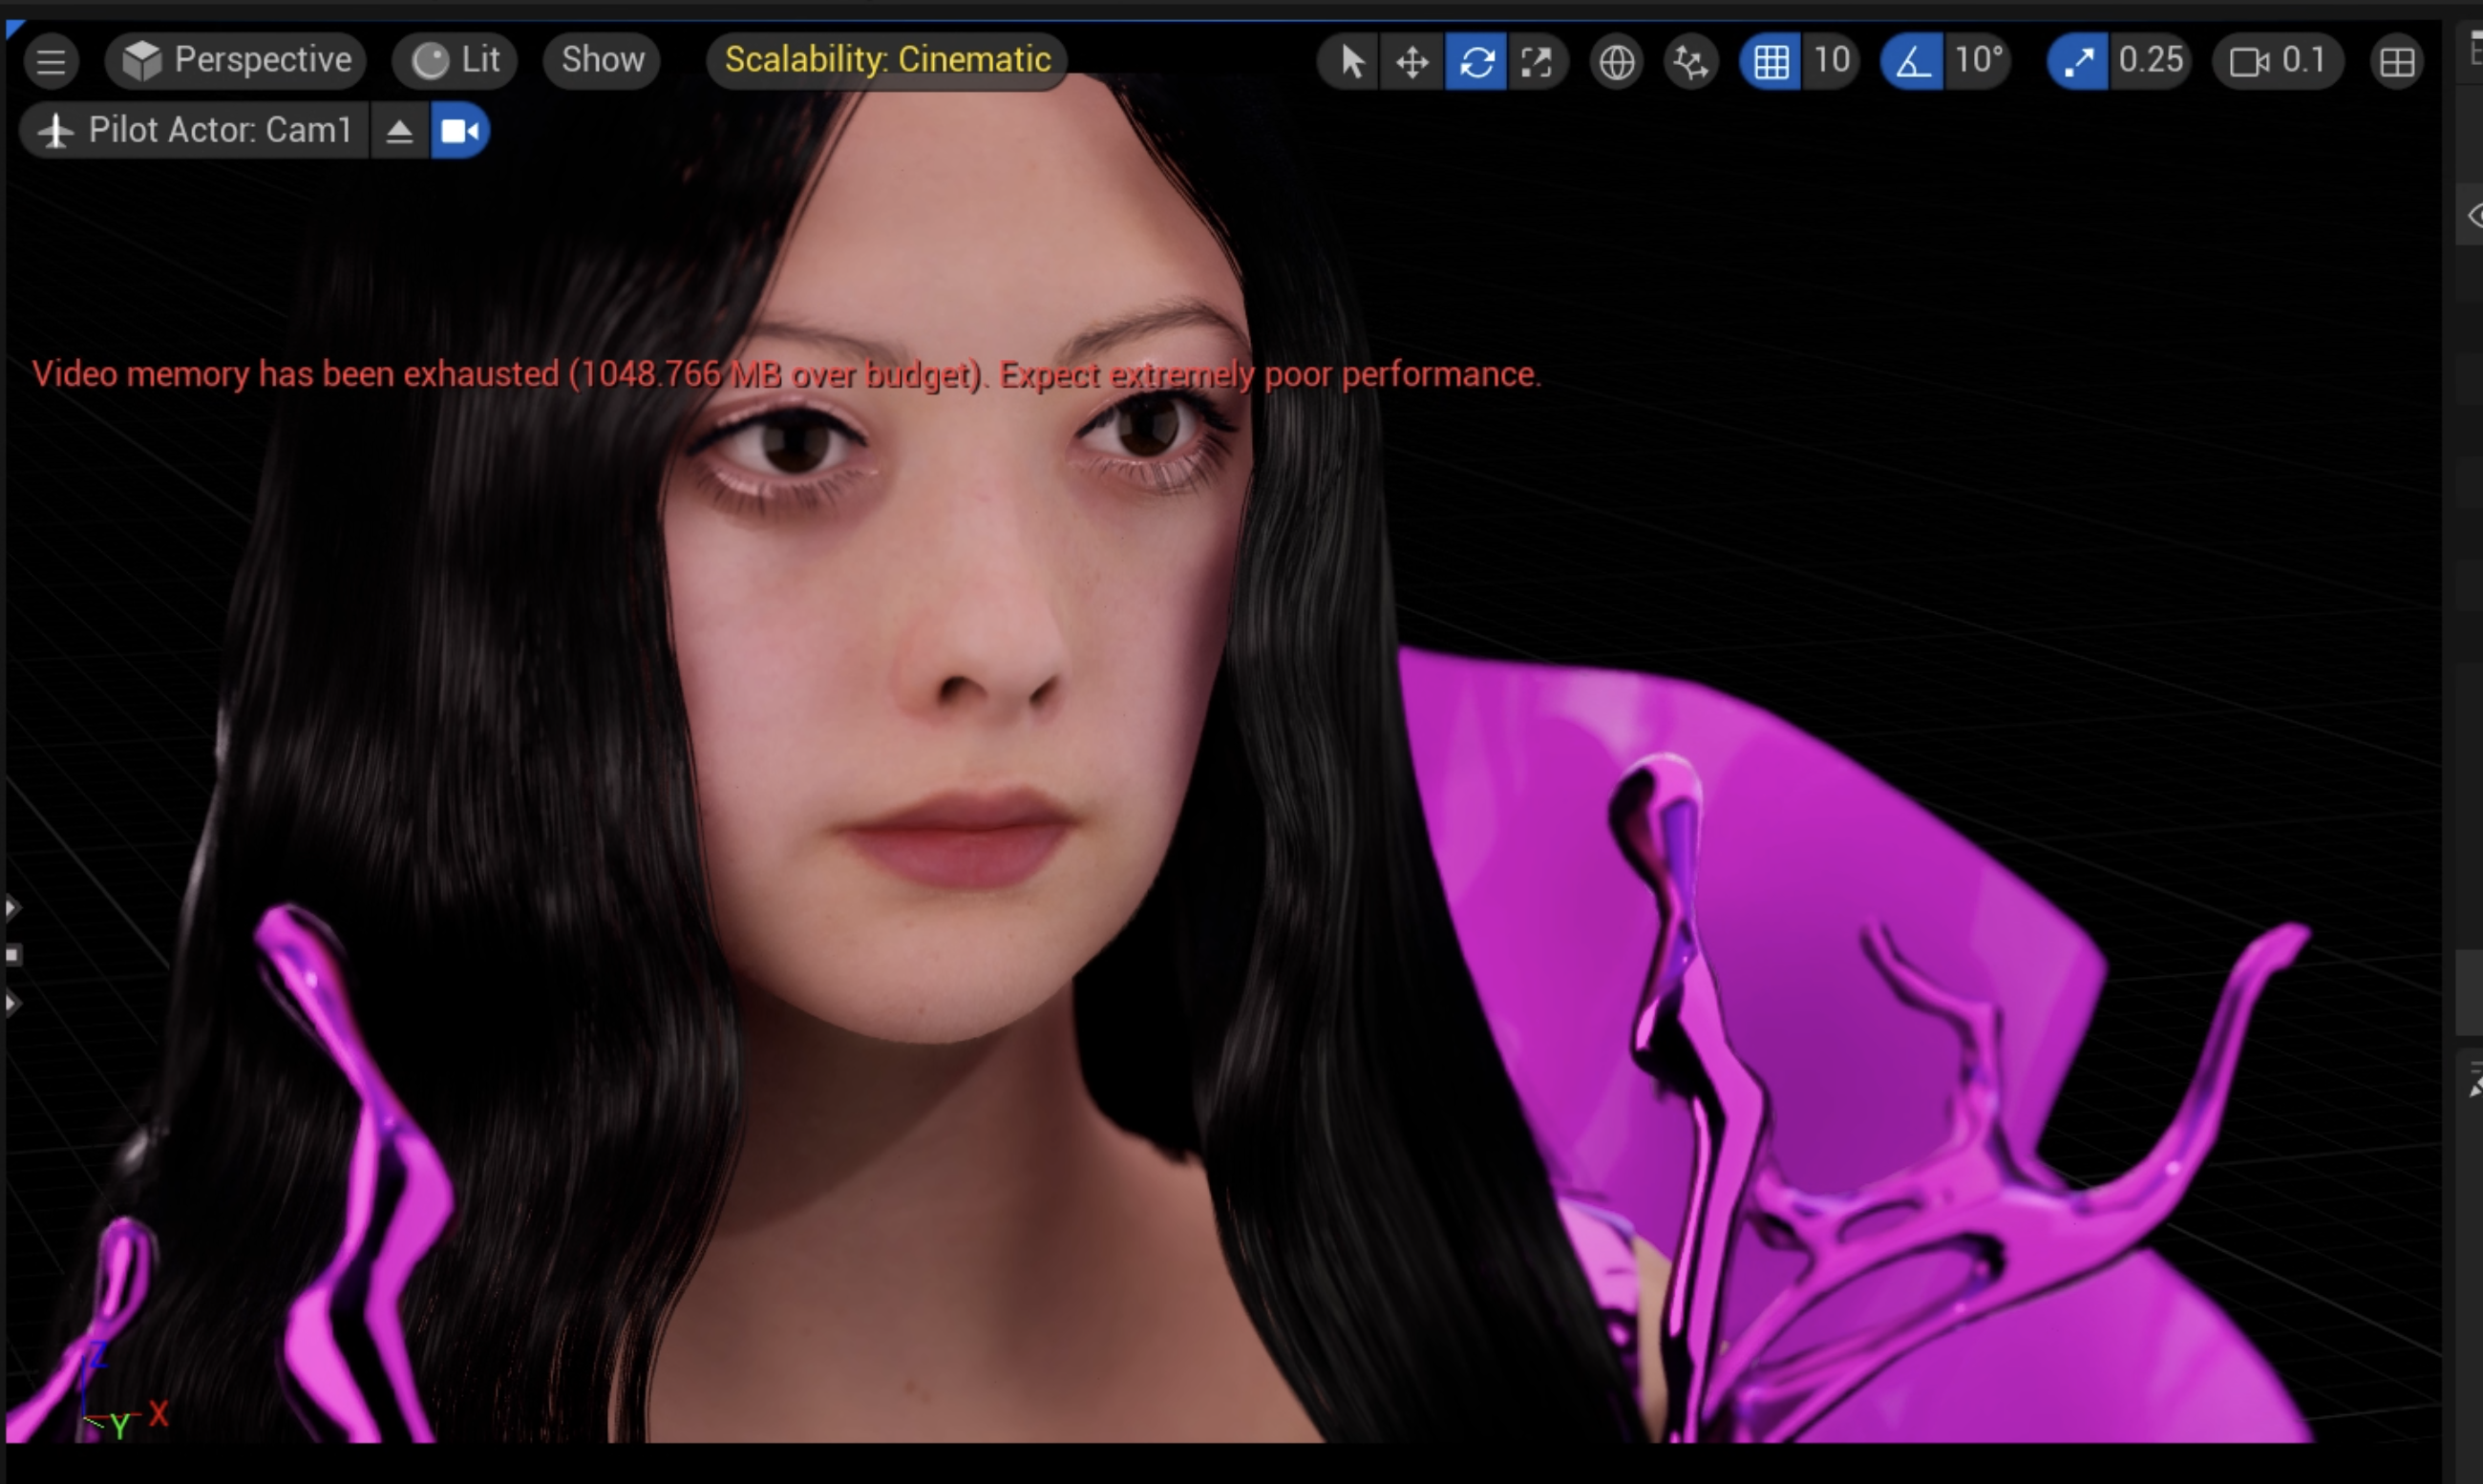Click the Pilot Actor: Cam1 label

tap(196, 130)
